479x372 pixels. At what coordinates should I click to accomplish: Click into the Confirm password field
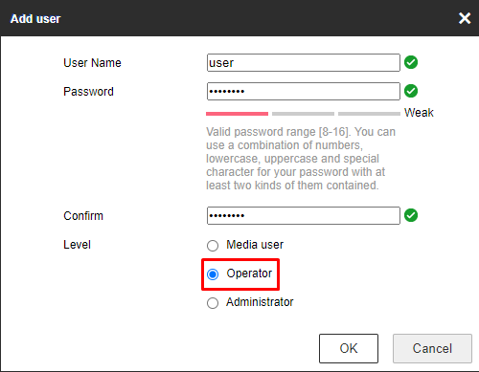click(x=304, y=216)
